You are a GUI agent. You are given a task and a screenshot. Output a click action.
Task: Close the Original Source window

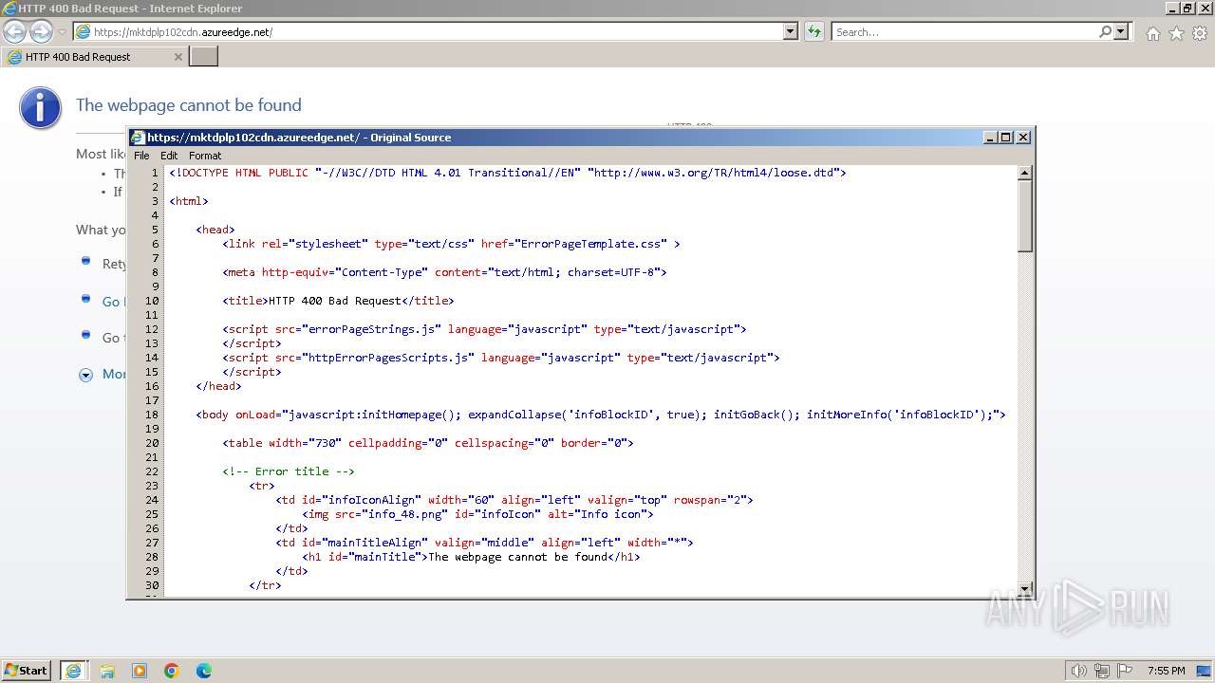pyautogui.click(x=1023, y=138)
